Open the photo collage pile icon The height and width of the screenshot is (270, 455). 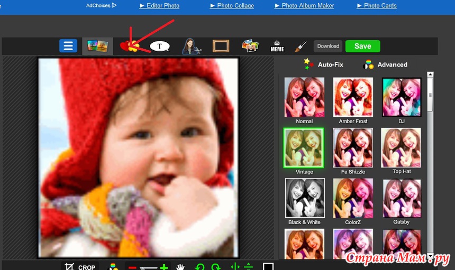click(250, 46)
